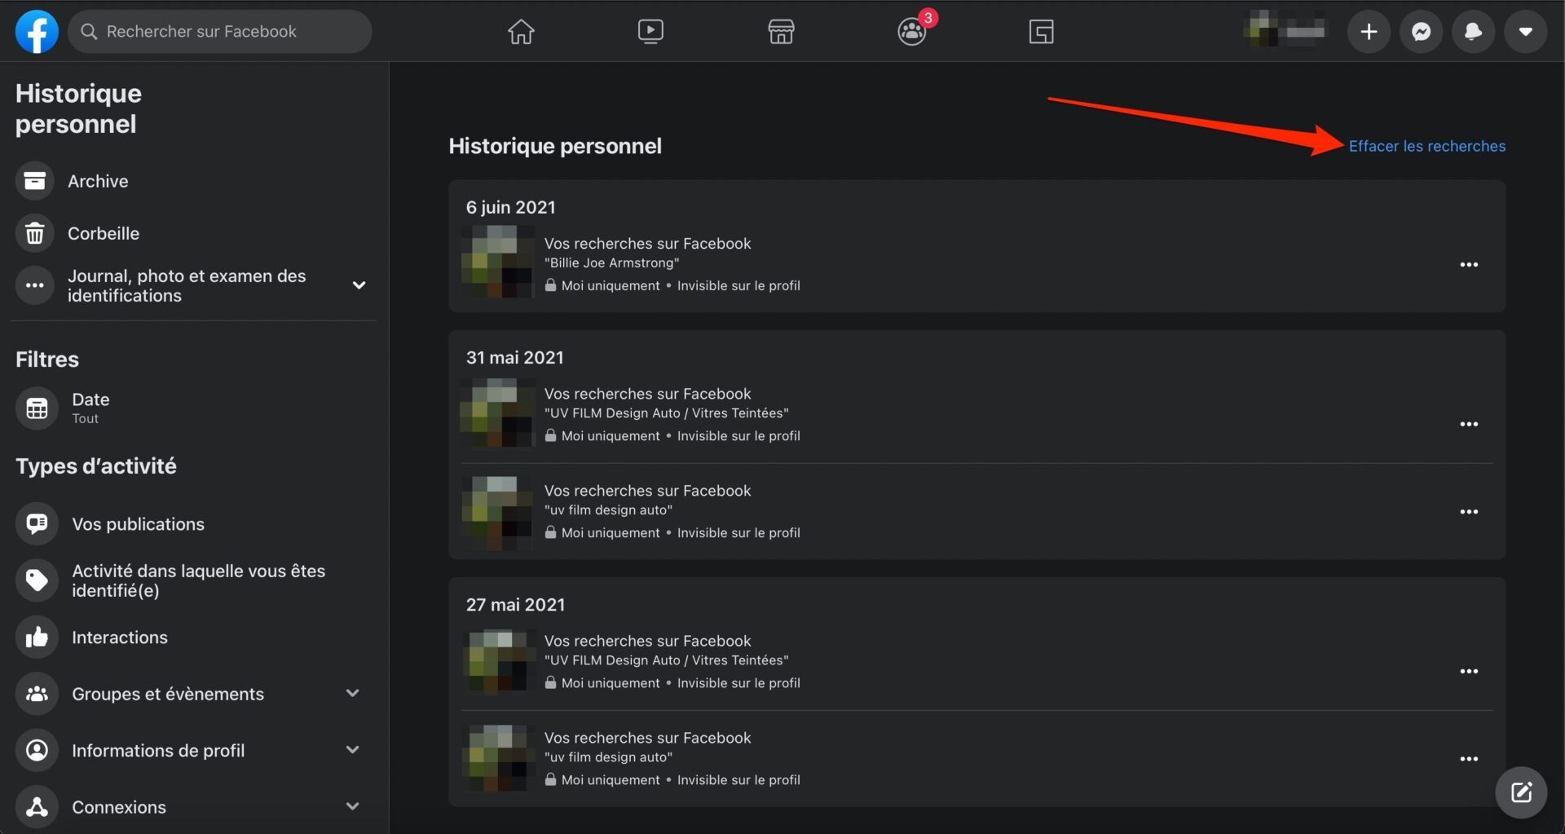
Task: Click the Corbeille trash icon
Action: (35, 233)
